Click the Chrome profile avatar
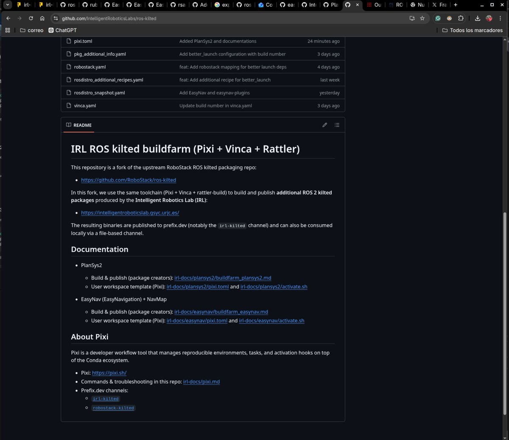 click(489, 18)
